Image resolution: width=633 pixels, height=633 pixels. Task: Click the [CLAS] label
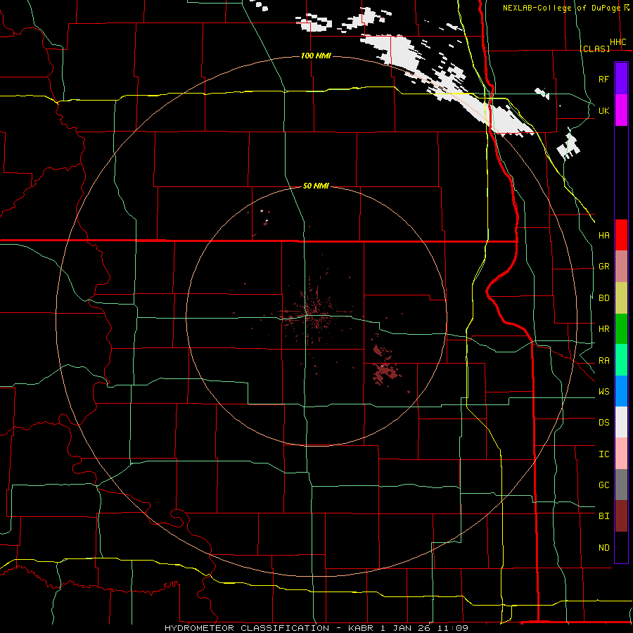(x=594, y=49)
